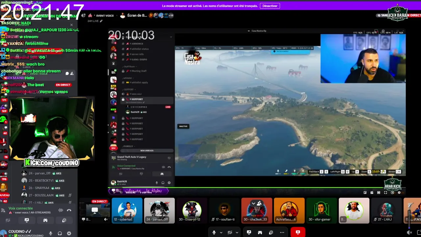This screenshot has height=237, width=421.
Task: Join the NEED HELP voice channel
Action: click(136, 94)
